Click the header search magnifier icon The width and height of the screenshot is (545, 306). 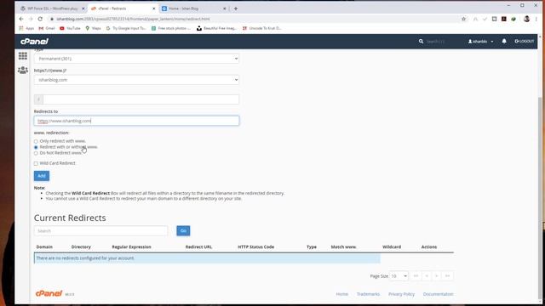tap(421, 42)
